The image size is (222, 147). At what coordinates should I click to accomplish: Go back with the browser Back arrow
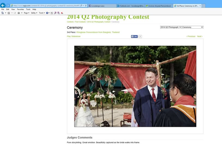point(3,5)
